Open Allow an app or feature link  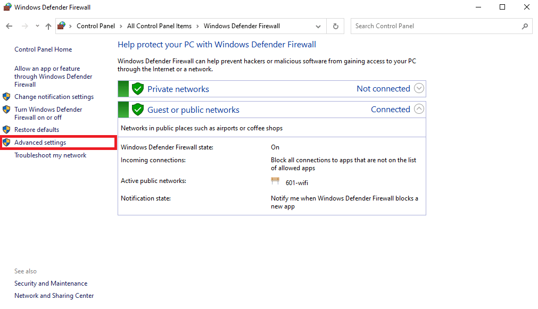pos(53,77)
